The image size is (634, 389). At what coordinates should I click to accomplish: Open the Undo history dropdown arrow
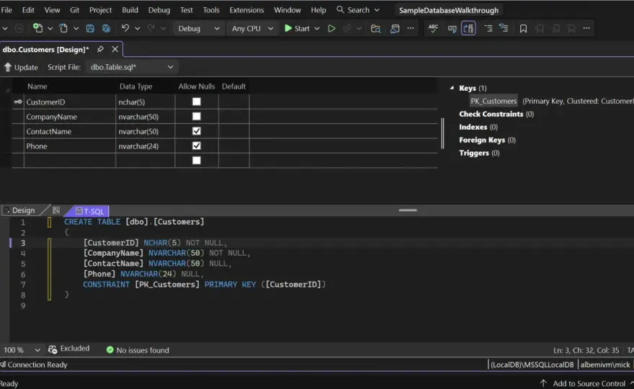pos(138,28)
